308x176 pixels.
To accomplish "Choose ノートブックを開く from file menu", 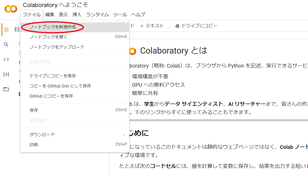I will pos(75,37).
